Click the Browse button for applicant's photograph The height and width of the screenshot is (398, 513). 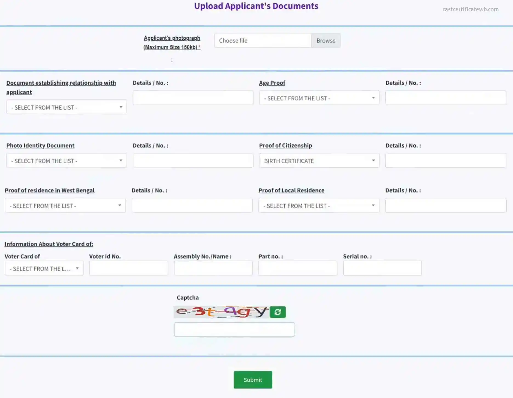[326, 40]
